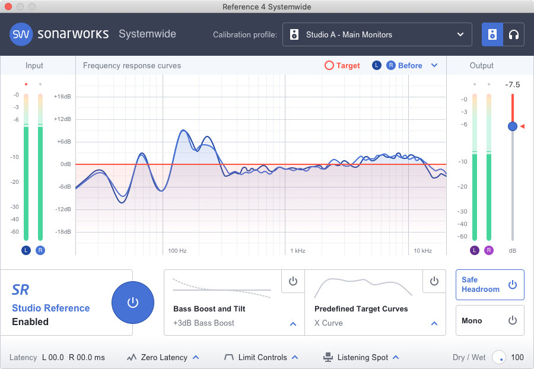Click the Output meter heading
The width and height of the screenshot is (534, 369).
(481, 66)
